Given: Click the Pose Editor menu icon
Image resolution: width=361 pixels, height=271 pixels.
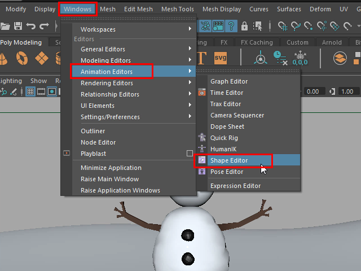Looking at the screenshot, I should (202, 172).
